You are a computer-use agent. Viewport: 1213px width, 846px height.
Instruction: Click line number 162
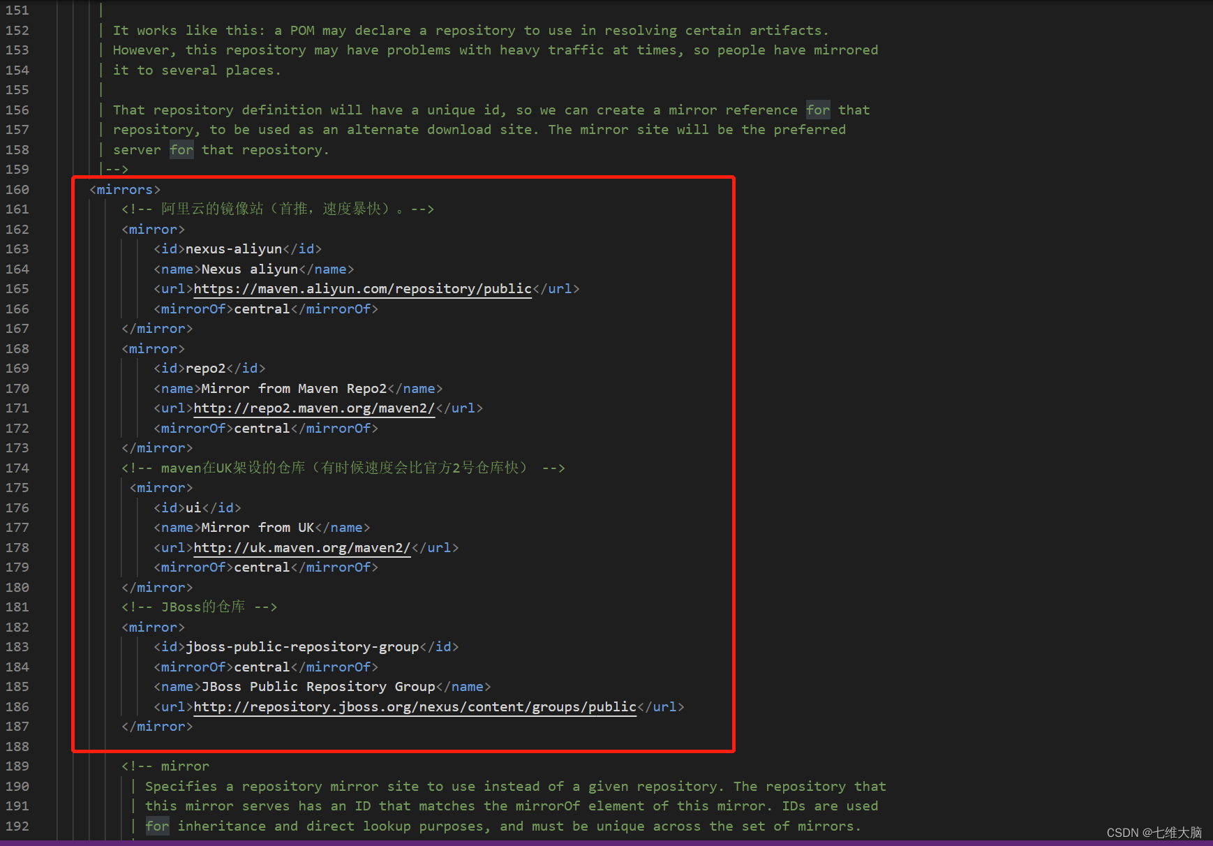click(x=17, y=230)
